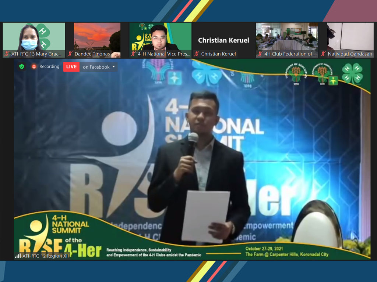The height and width of the screenshot is (282, 377).
Task: Click the muted mic icon beside Natividad Oandasan
Action: click(x=323, y=54)
